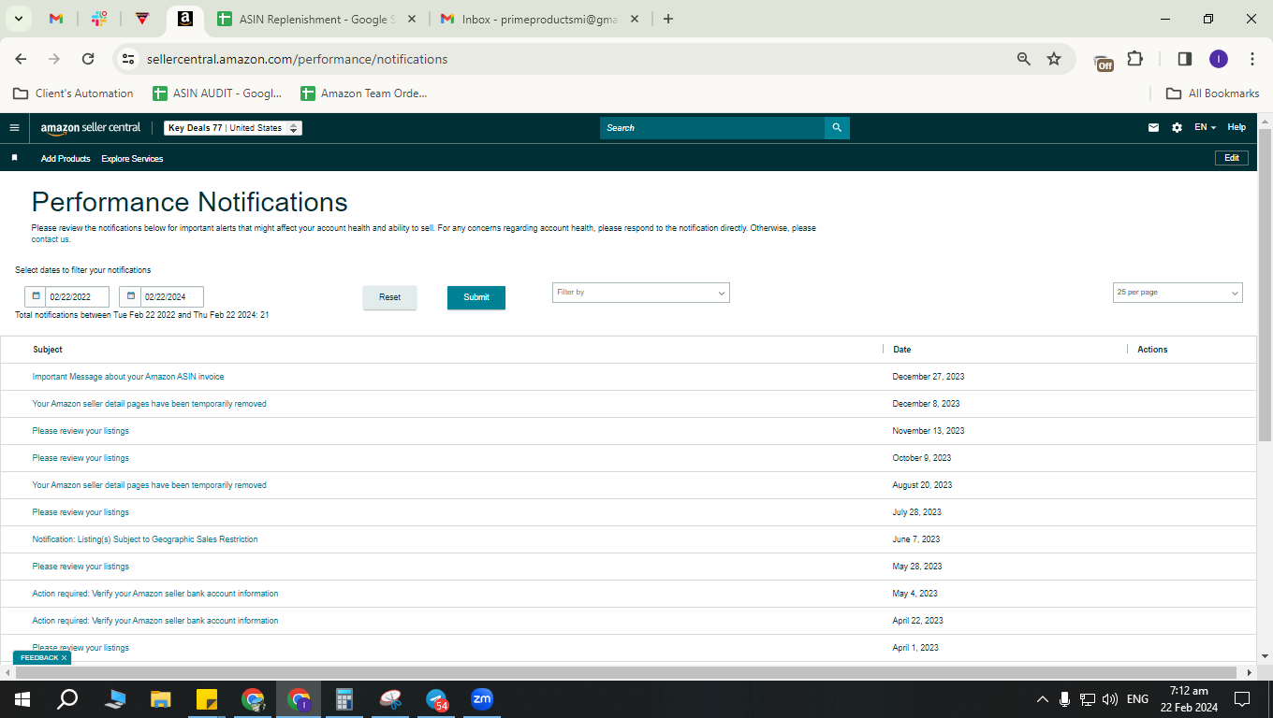Click the Subject column header
This screenshot has height=718, width=1273.
(48, 350)
